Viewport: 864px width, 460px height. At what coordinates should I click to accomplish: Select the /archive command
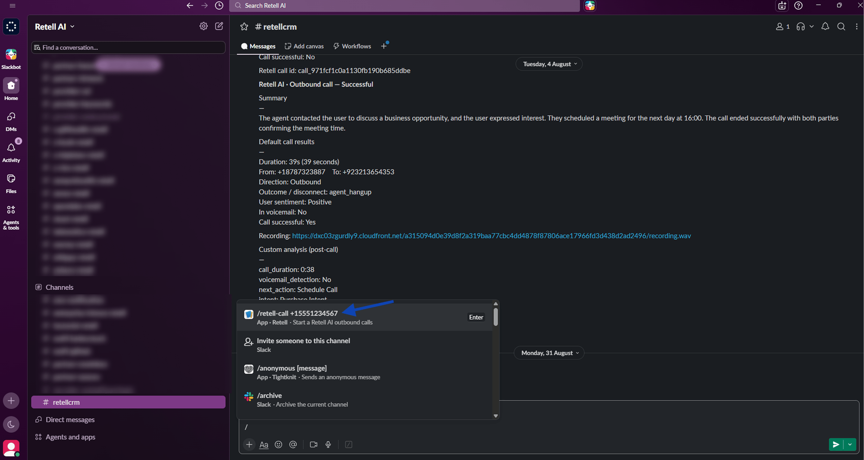pos(365,400)
